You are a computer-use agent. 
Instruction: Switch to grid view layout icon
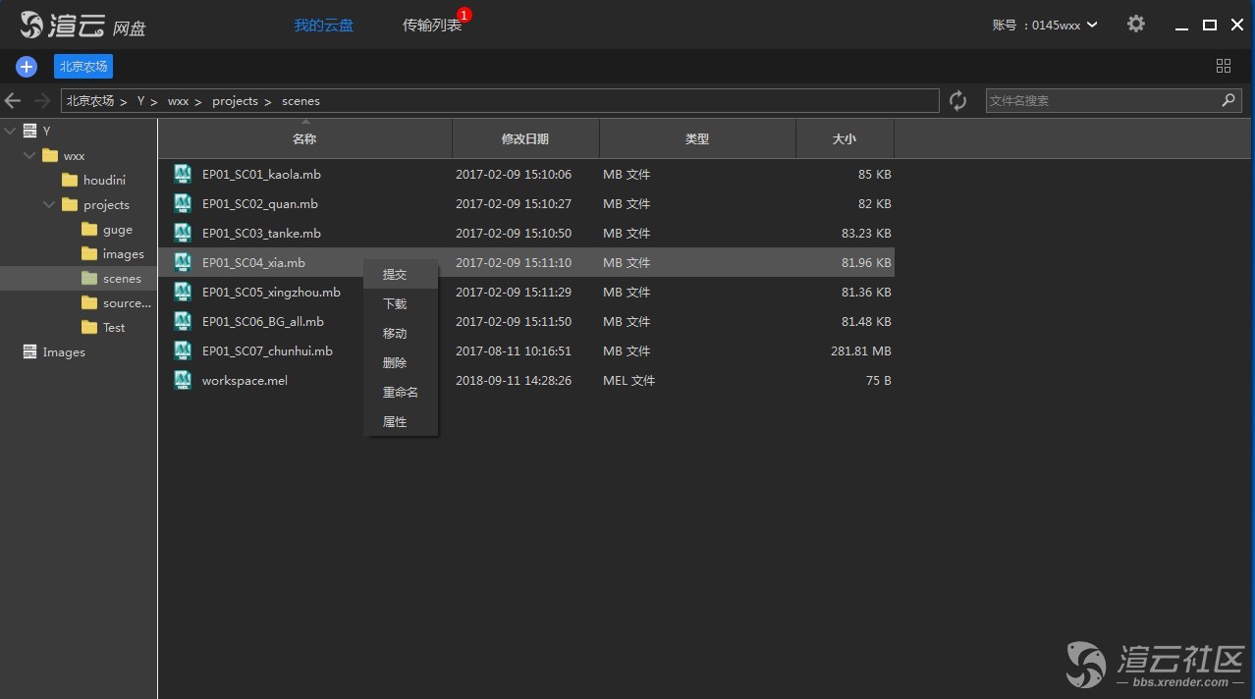(x=1223, y=66)
